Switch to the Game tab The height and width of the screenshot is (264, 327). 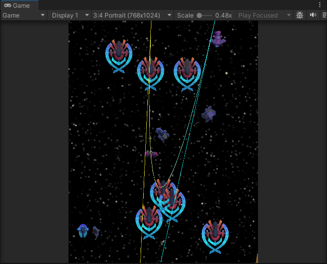point(18,6)
